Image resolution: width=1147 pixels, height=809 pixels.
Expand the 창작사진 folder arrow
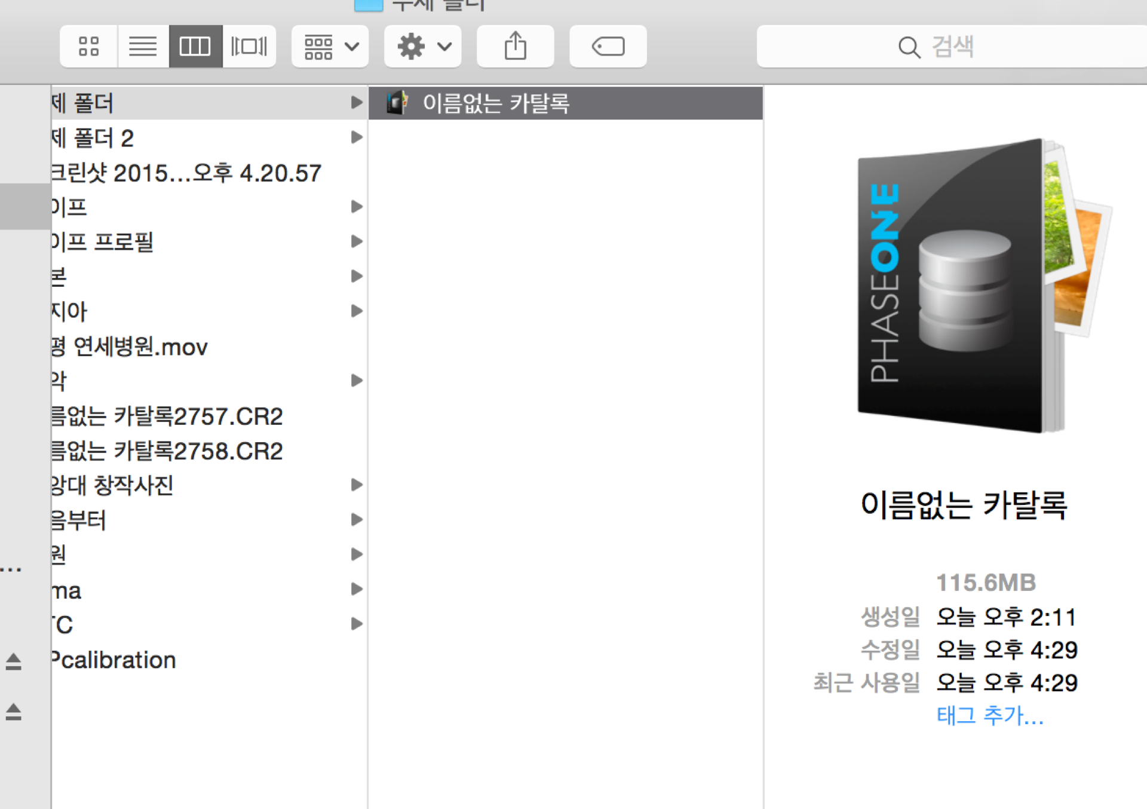(x=357, y=485)
